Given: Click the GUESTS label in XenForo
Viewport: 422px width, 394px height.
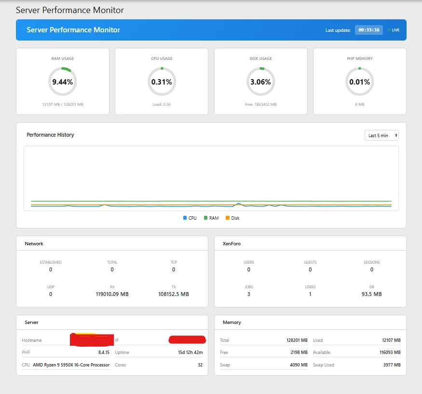Looking at the screenshot, I should pos(310,262).
